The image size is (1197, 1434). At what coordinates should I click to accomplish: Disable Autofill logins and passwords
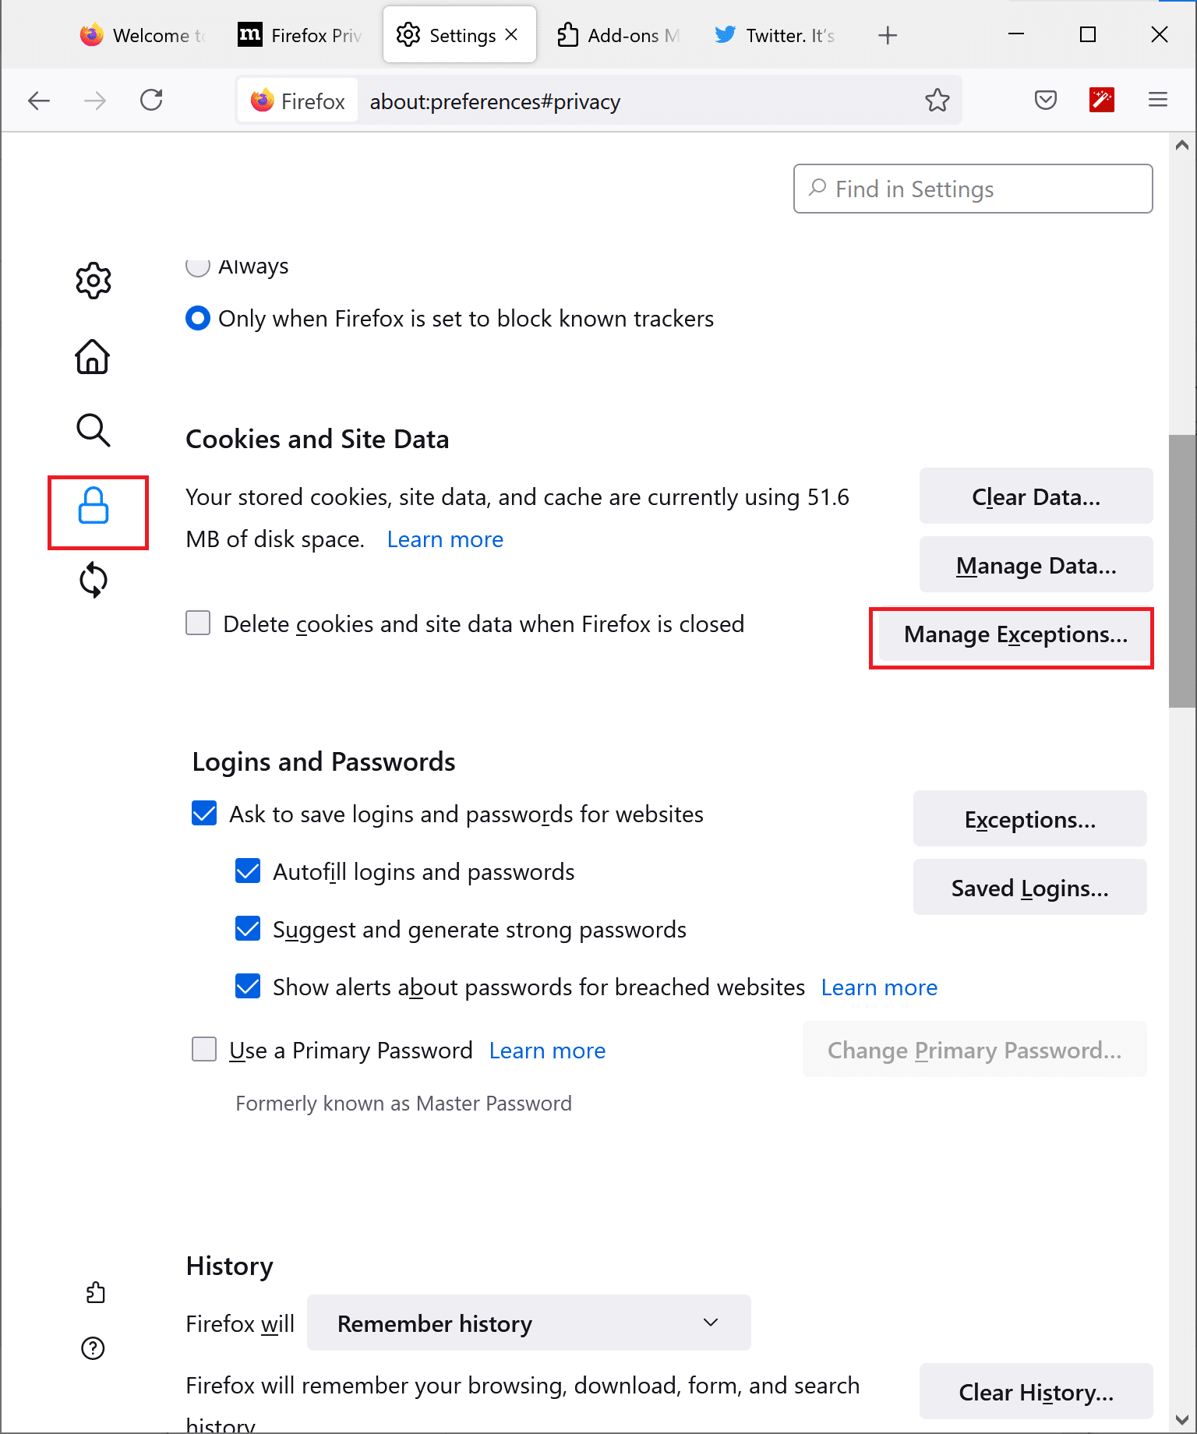[247, 871]
